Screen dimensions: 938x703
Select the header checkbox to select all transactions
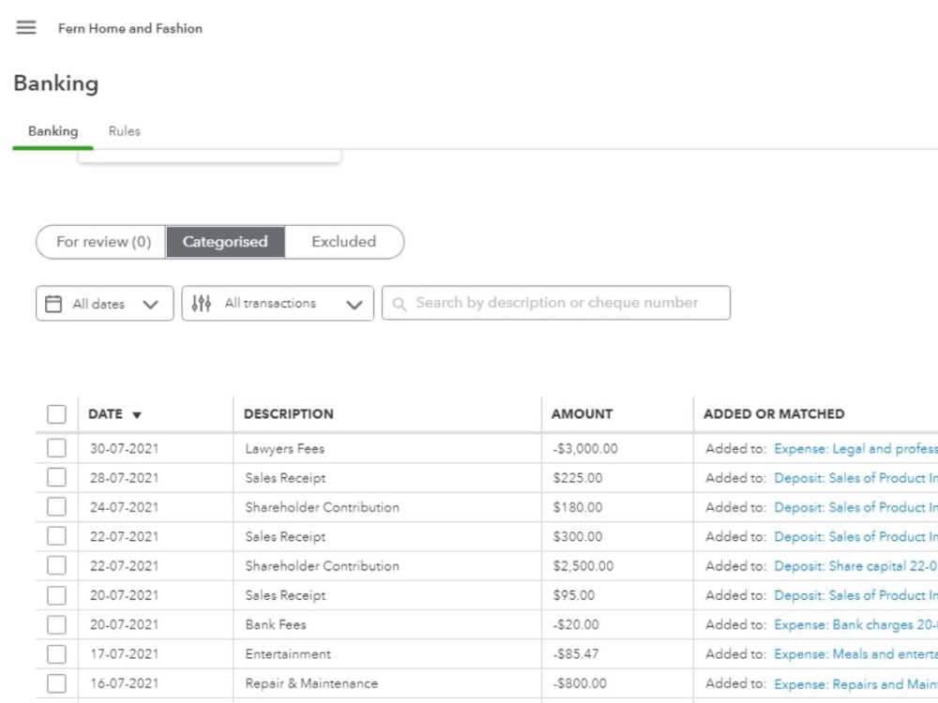coord(56,413)
